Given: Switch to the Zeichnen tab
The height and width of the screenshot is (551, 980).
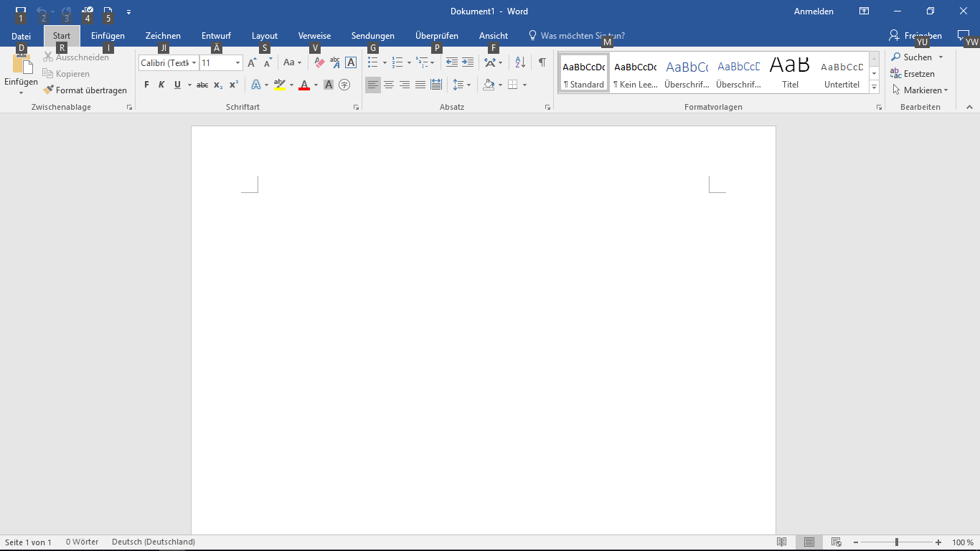Looking at the screenshot, I should (163, 36).
